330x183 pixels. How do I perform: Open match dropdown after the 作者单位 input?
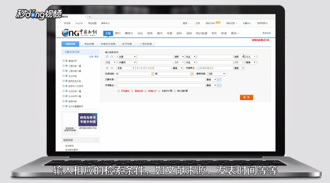(x=239, y=68)
